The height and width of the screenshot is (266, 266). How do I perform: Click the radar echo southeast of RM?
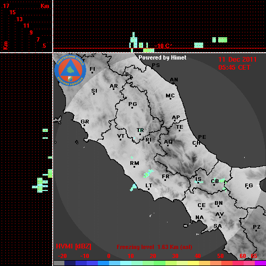(148, 173)
